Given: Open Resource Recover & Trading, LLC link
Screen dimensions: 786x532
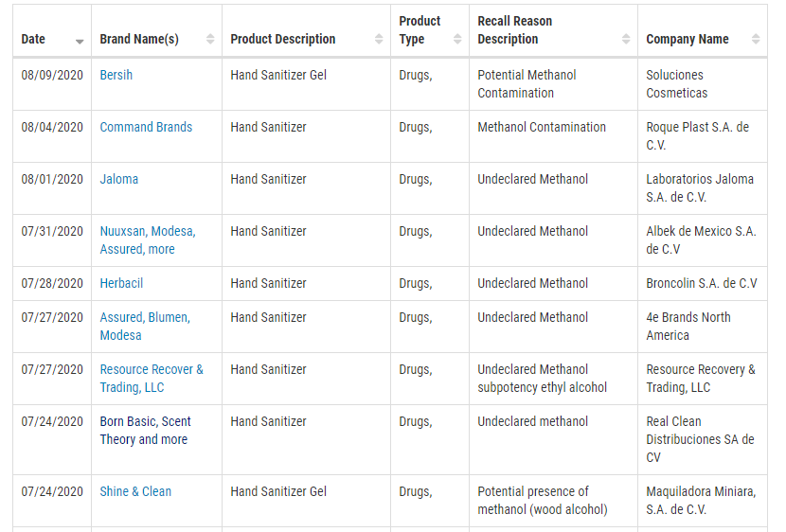Looking at the screenshot, I should (152, 379).
